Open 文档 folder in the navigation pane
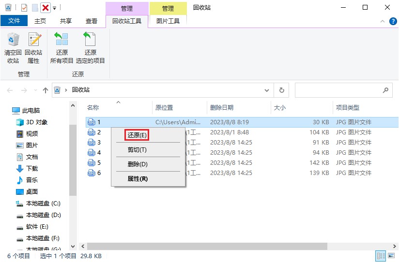399x262 pixels. point(27,157)
